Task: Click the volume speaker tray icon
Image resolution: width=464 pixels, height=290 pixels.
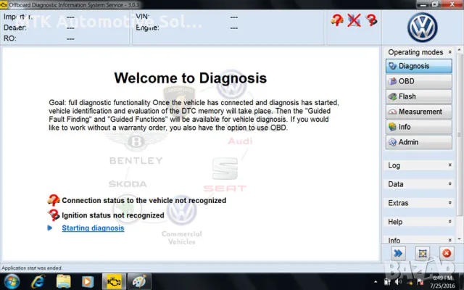Action: pyautogui.click(x=399, y=283)
